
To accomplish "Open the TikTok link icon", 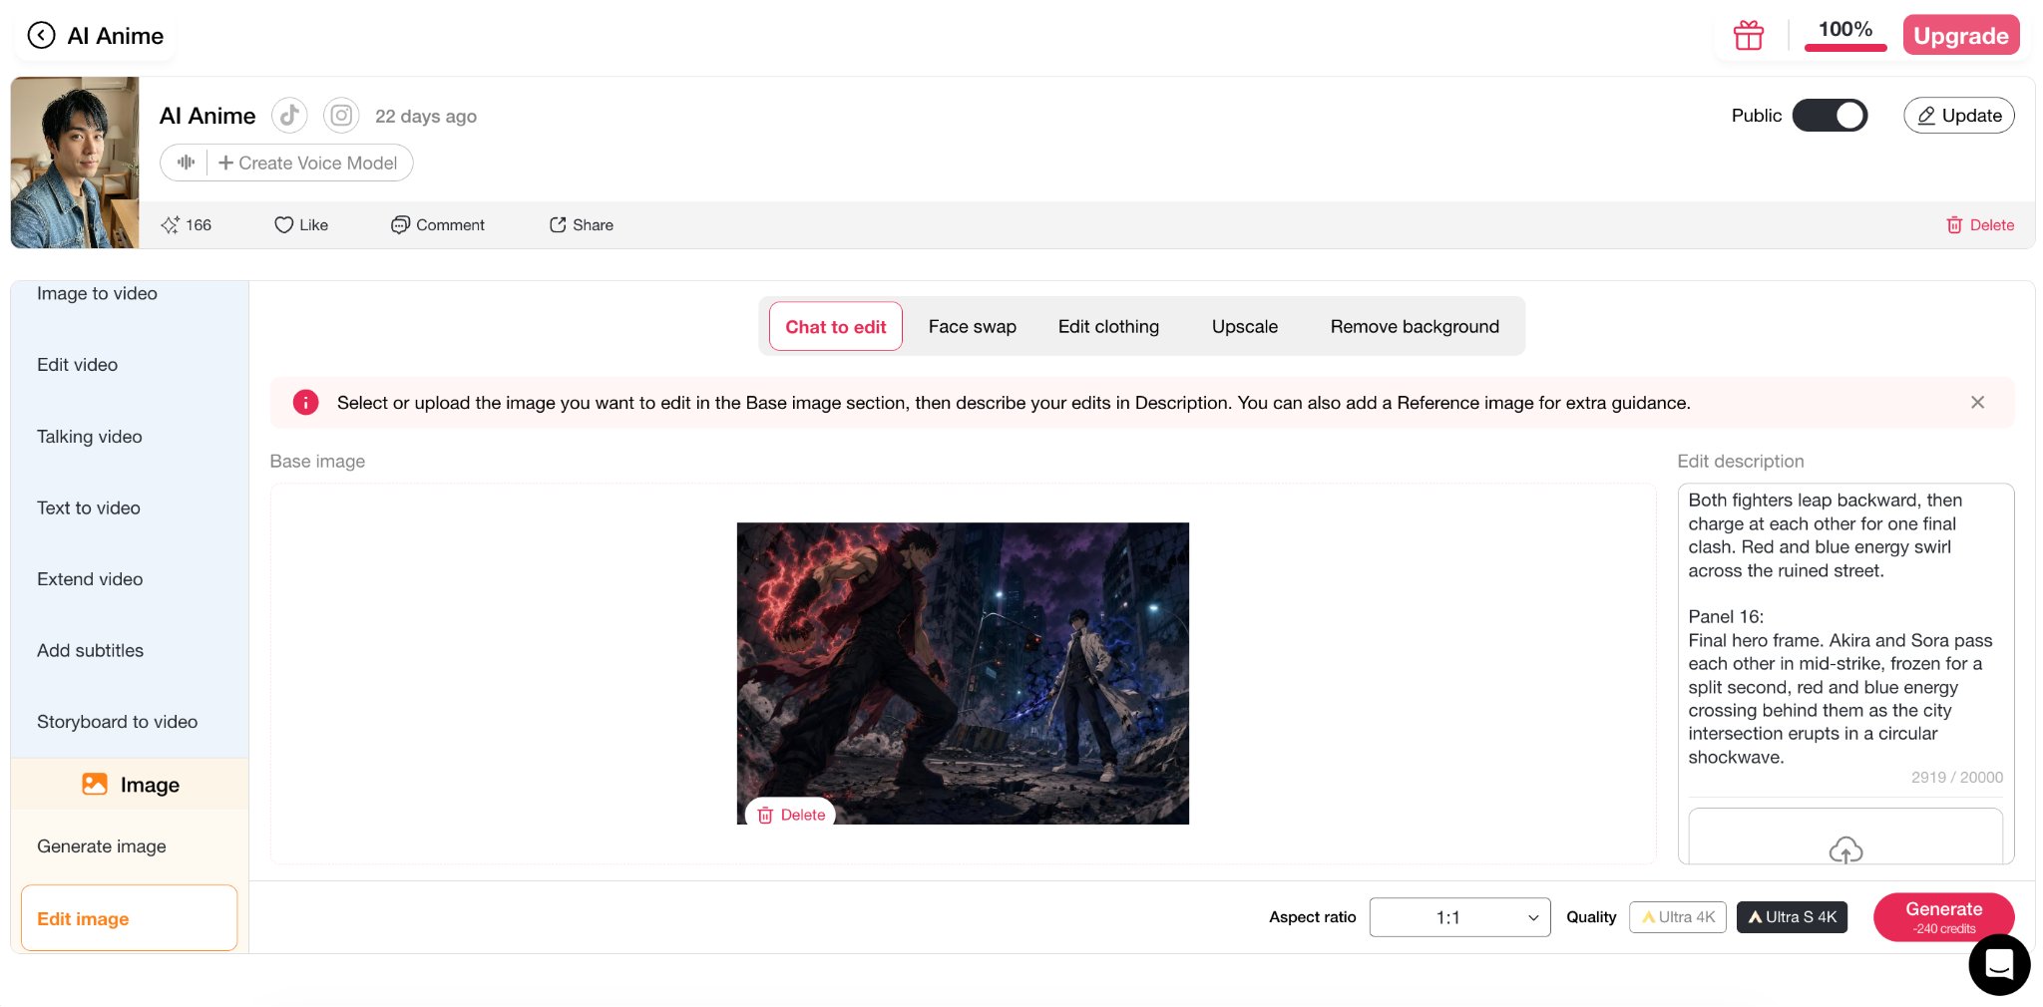I will coord(289,116).
